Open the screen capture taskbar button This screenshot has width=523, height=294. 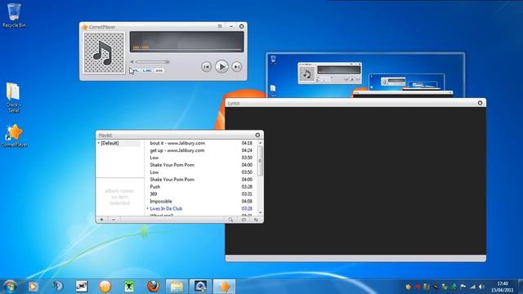[x=200, y=287]
